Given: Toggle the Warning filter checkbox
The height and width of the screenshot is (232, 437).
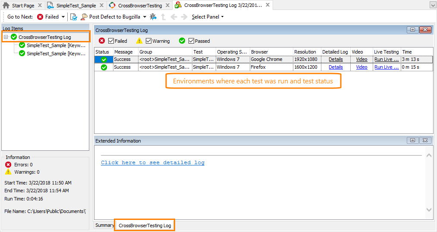Looking at the screenshot, I should pyautogui.click(x=148, y=41).
